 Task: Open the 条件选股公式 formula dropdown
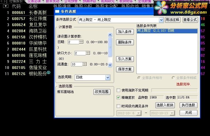click(161, 20)
